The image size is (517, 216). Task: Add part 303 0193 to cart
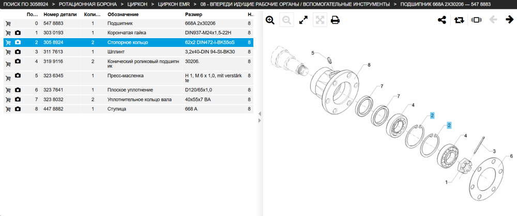pyautogui.click(x=8, y=33)
